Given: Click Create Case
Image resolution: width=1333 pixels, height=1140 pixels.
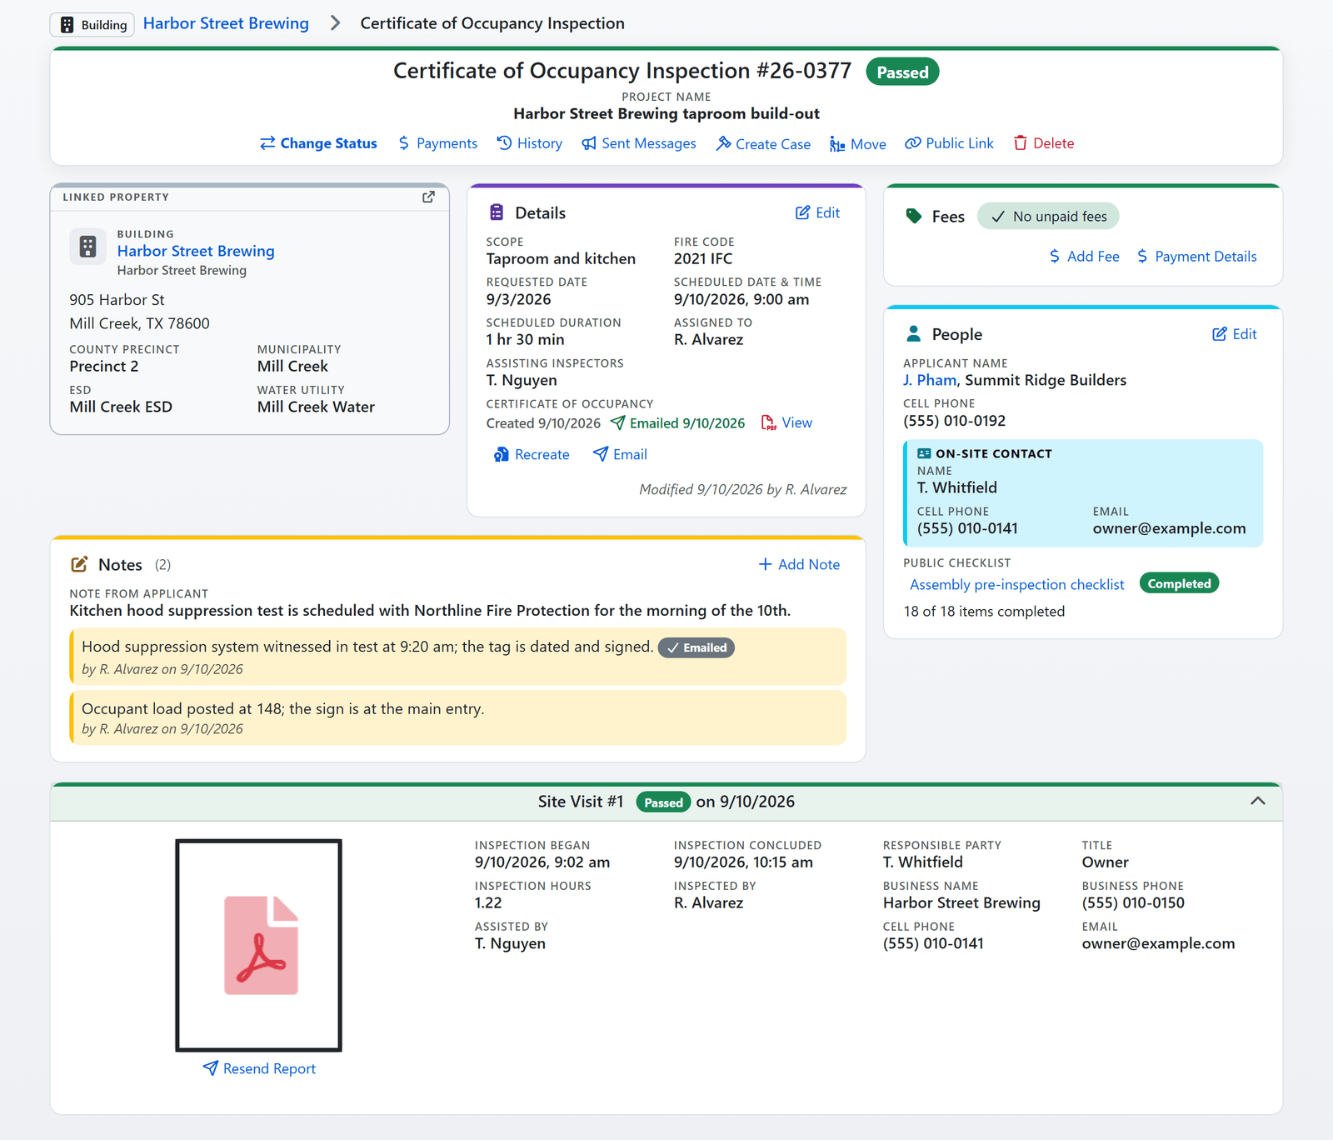Looking at the screenshot, I should pos(763,143).
